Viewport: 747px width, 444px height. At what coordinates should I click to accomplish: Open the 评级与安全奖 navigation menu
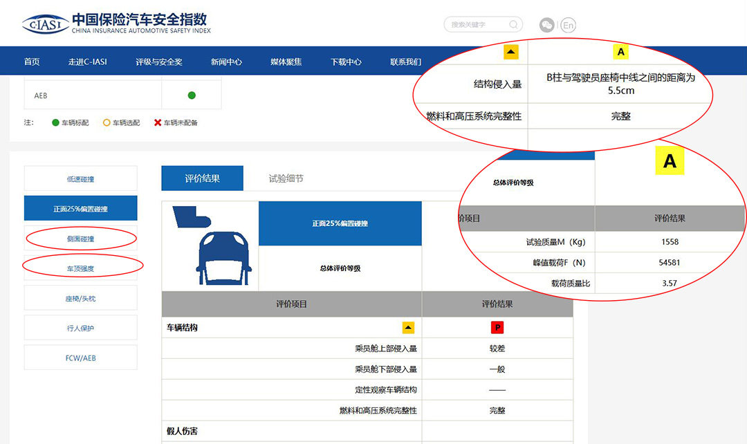(159, 62)
